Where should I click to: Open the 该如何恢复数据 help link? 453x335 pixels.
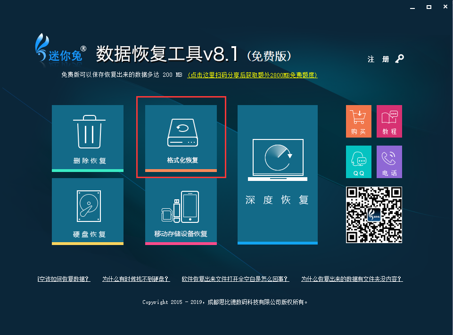click(64, 278)
